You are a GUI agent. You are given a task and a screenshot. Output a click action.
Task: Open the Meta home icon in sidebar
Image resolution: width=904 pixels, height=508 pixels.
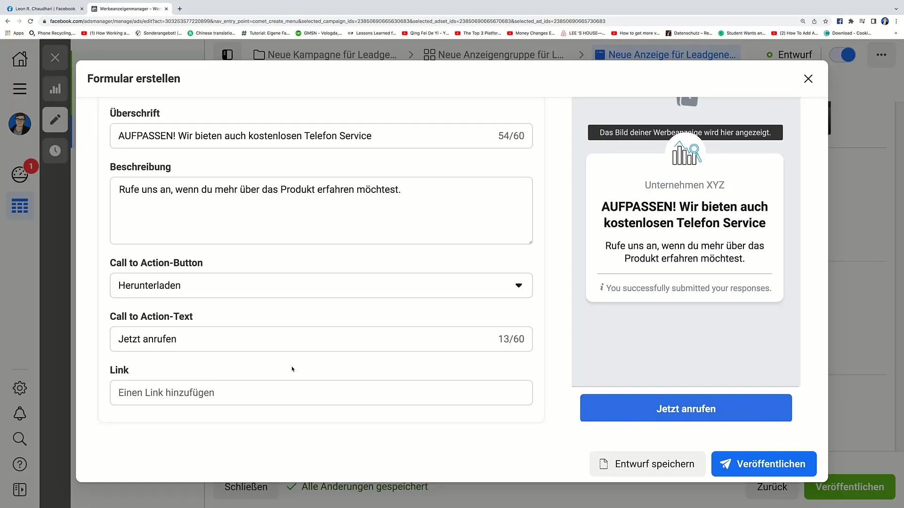20,59
